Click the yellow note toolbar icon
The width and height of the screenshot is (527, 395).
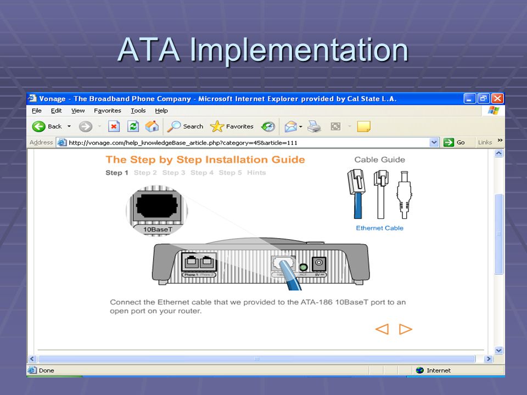point(363,127)
